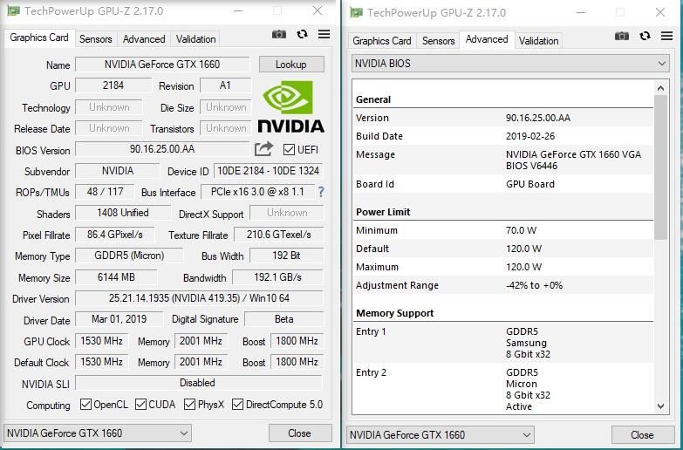Minimize the right GPU-Z window
The image size is (683, 450).
pos(581,12)
